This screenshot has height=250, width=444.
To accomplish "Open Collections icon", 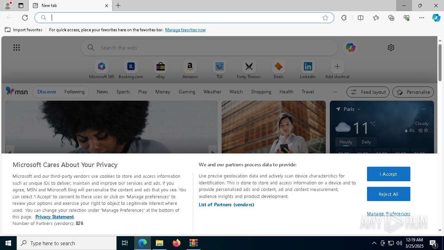I will (391, 18).
